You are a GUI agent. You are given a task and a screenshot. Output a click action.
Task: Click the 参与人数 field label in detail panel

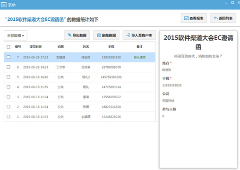(x=169, y=109)
